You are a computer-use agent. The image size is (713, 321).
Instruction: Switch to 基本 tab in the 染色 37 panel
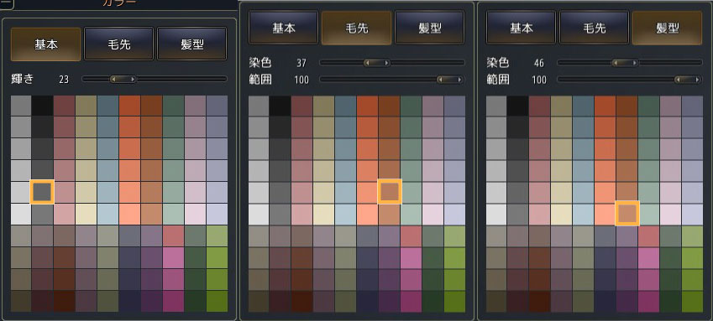pos(283,28)
